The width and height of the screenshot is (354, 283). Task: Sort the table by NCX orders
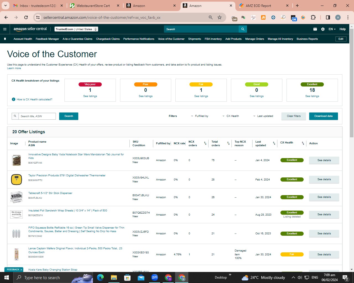tap(205, 143)
